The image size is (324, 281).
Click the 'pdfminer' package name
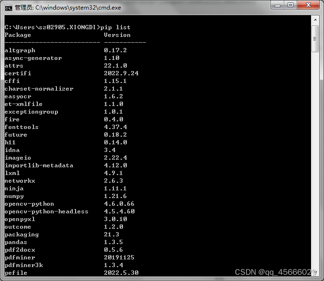click(x=20, y=258)
